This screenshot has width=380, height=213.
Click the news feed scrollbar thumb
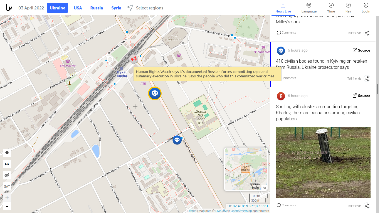[377, 89]
